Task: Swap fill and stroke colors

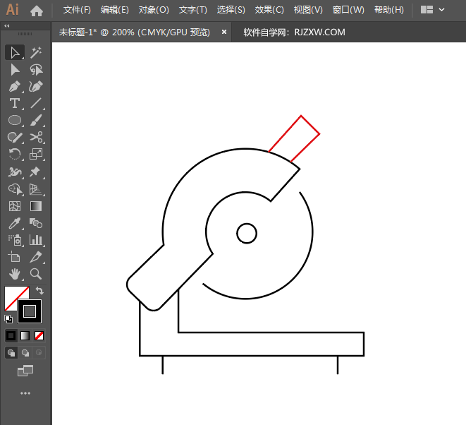Action: point(39,291)
